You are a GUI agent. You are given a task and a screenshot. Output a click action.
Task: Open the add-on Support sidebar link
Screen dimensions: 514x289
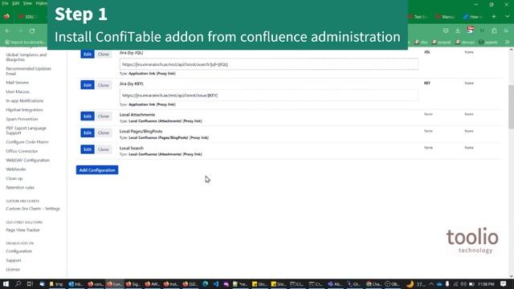[x=14, y=260]
